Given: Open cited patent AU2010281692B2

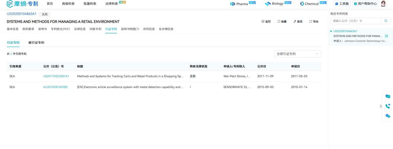Looking at the screenshot, I should (x=55, y=87).
